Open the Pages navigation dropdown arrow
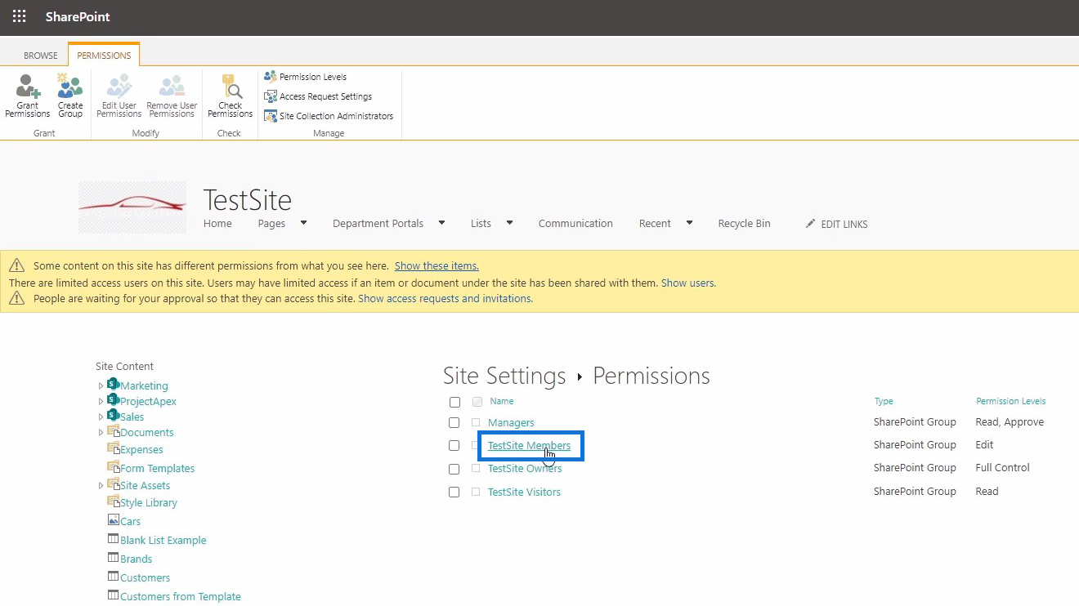 click(x=303, y=222)
